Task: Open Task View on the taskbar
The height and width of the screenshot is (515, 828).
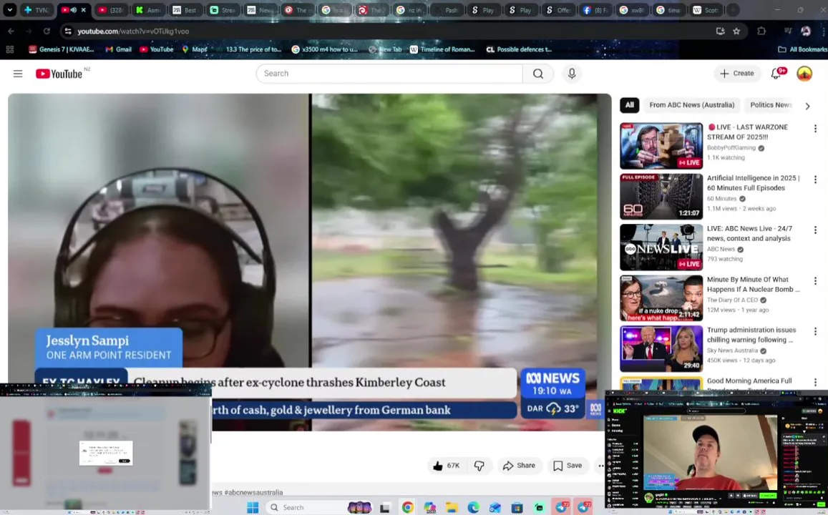Action: [385, 508]
